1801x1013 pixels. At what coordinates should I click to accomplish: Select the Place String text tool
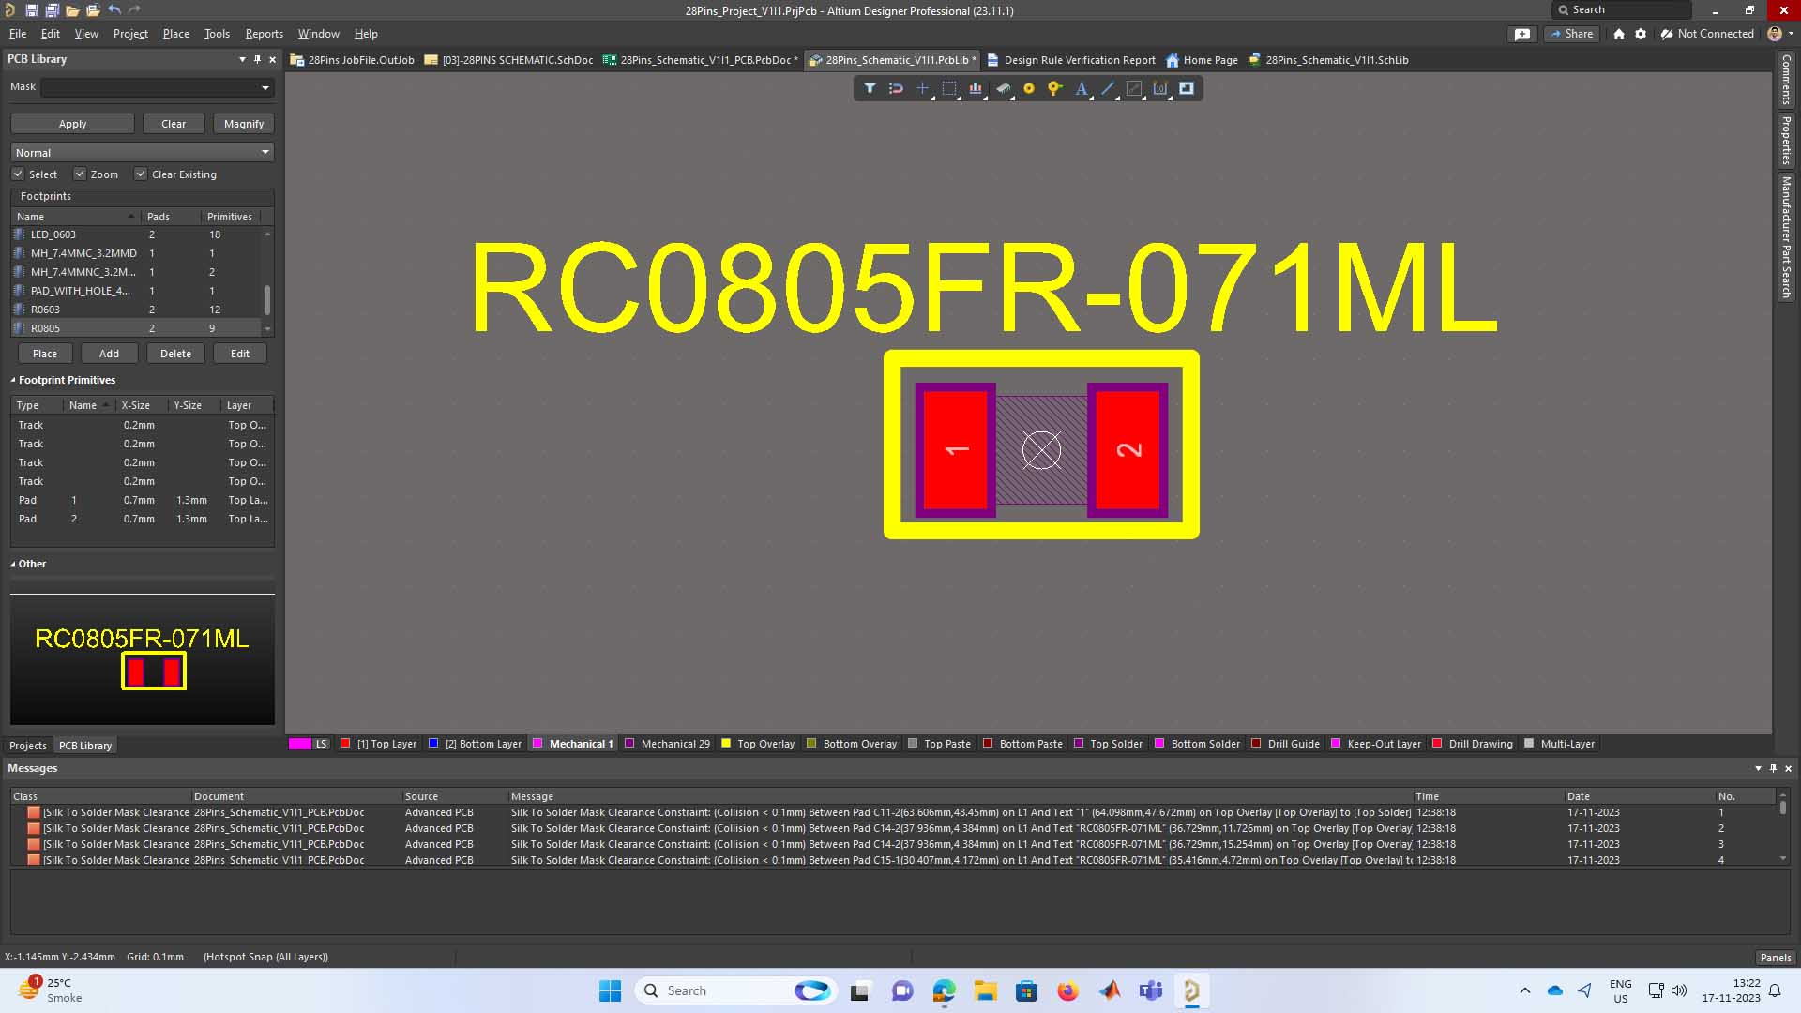1082,88
